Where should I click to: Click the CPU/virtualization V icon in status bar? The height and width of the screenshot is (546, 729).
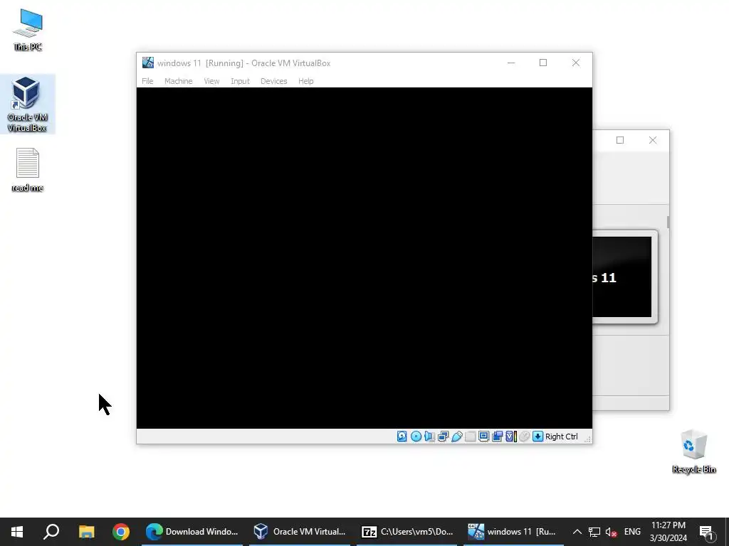pyautogui.click(x=511, y=437)
